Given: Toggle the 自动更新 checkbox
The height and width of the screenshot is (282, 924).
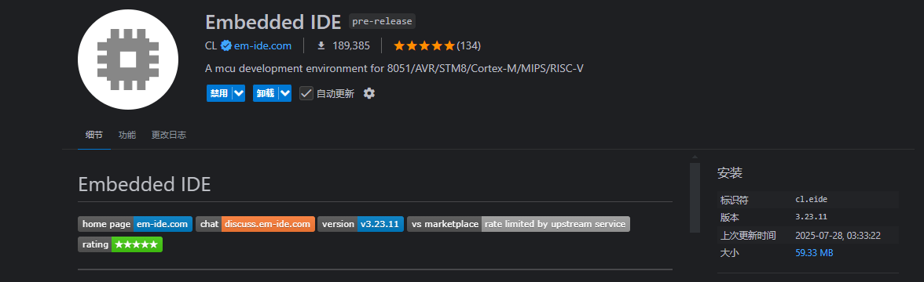Looking at the screenshot, I should point(306,93).
